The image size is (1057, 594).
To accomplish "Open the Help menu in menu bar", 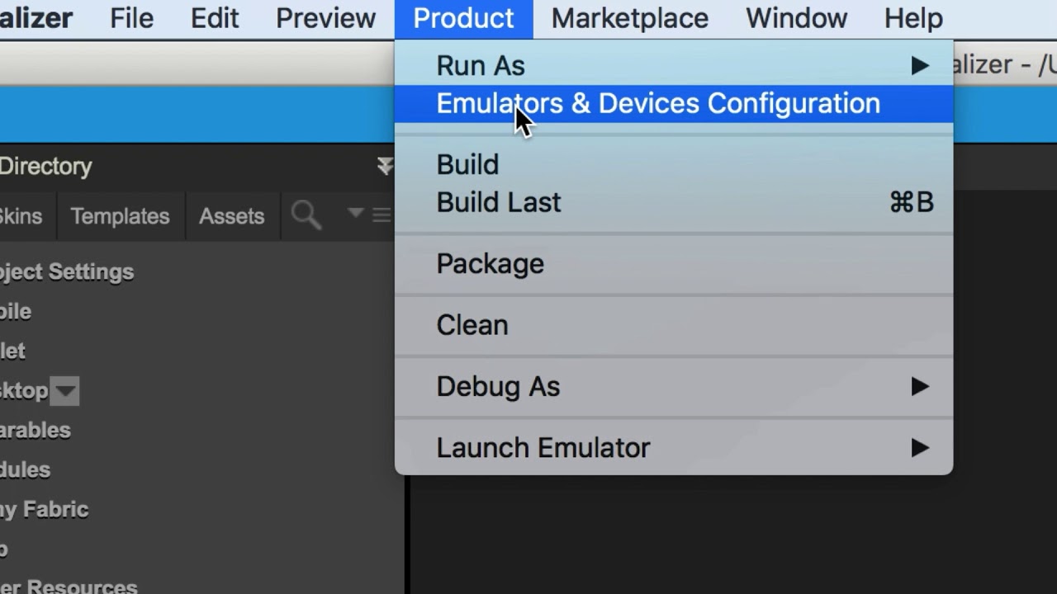I will (912, 18).
